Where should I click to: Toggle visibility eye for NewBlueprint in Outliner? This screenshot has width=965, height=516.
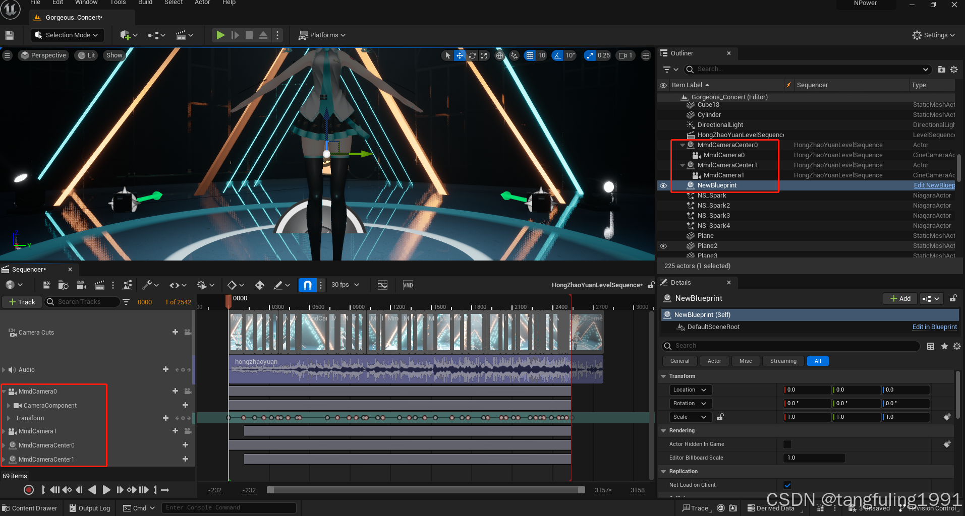[663, 185]
